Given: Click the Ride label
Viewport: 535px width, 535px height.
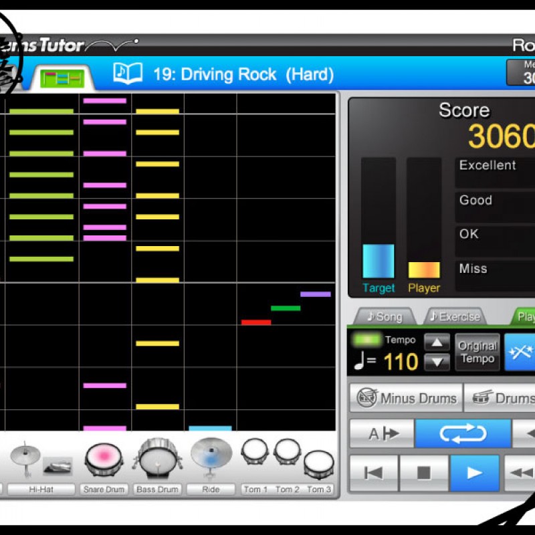Looking at the screenshot, I should pos(211,490).
